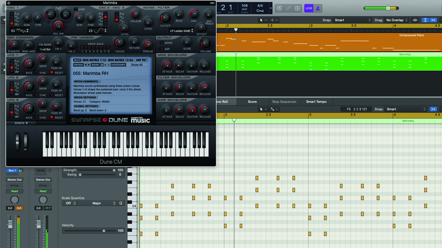Click the noise COLOUR knob

pyautogui.click(x=135, y=14)
